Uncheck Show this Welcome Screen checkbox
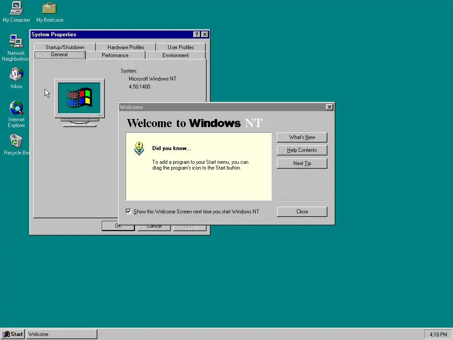 tap(128, 211)
